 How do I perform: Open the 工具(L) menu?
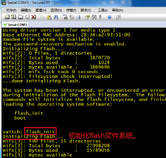tap(103, 10)
